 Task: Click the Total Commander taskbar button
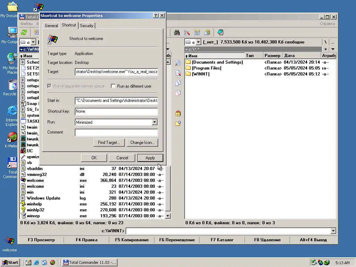pyautogui.click(x=90, y=262)
